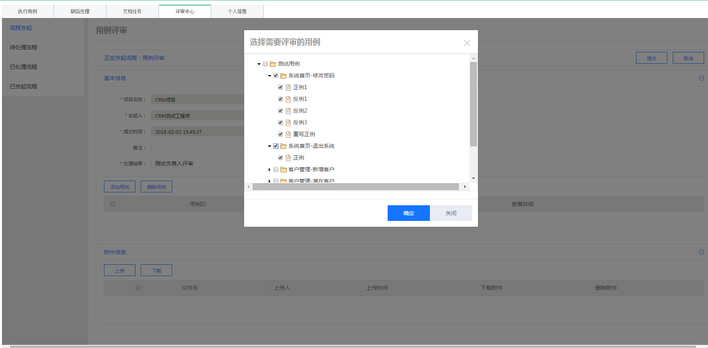This screenshot has width=708, height=348.
Task: Collapse the 系统首页-退出系统 tree node
Action: click(270, 146)
